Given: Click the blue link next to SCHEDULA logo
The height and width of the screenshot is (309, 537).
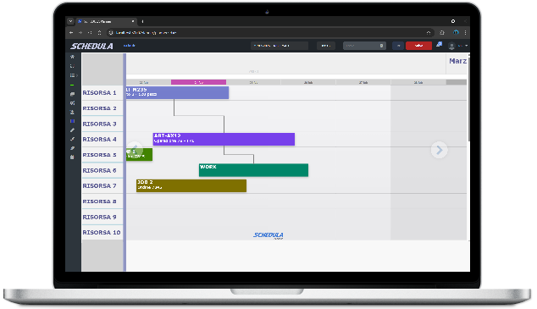Looking at the screenshot, I should (x=129, y=45).
